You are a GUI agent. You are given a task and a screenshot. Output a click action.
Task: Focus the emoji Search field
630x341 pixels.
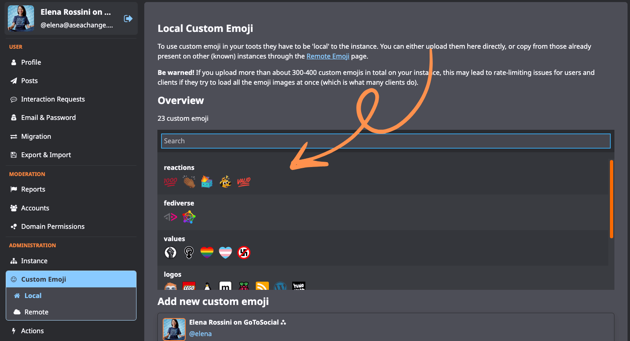pos(385,141)
